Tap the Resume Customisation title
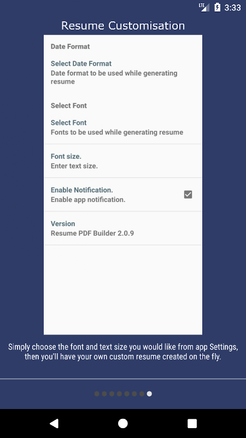 click(123, 26)
